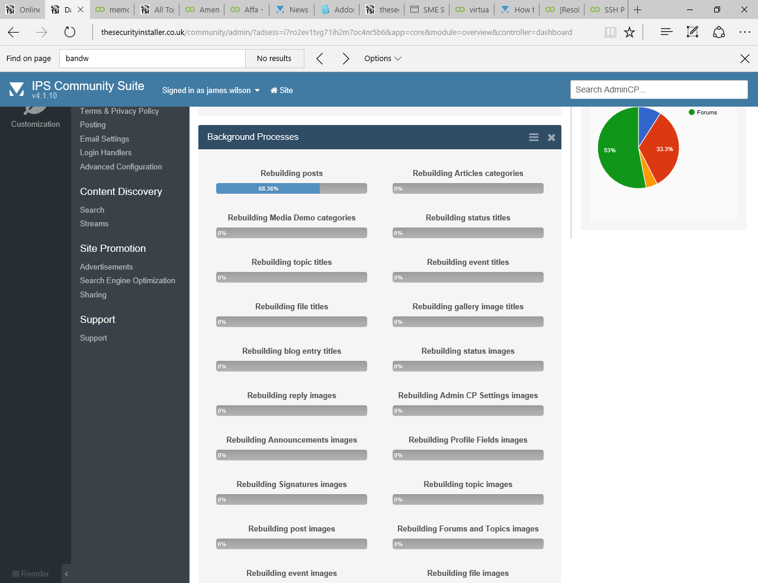Open the james.wilson account dropdown
The image size is (758, 583).
211,91
